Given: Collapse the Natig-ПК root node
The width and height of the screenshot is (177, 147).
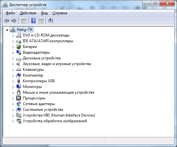Looking at the screenshot, I should 7,30.
